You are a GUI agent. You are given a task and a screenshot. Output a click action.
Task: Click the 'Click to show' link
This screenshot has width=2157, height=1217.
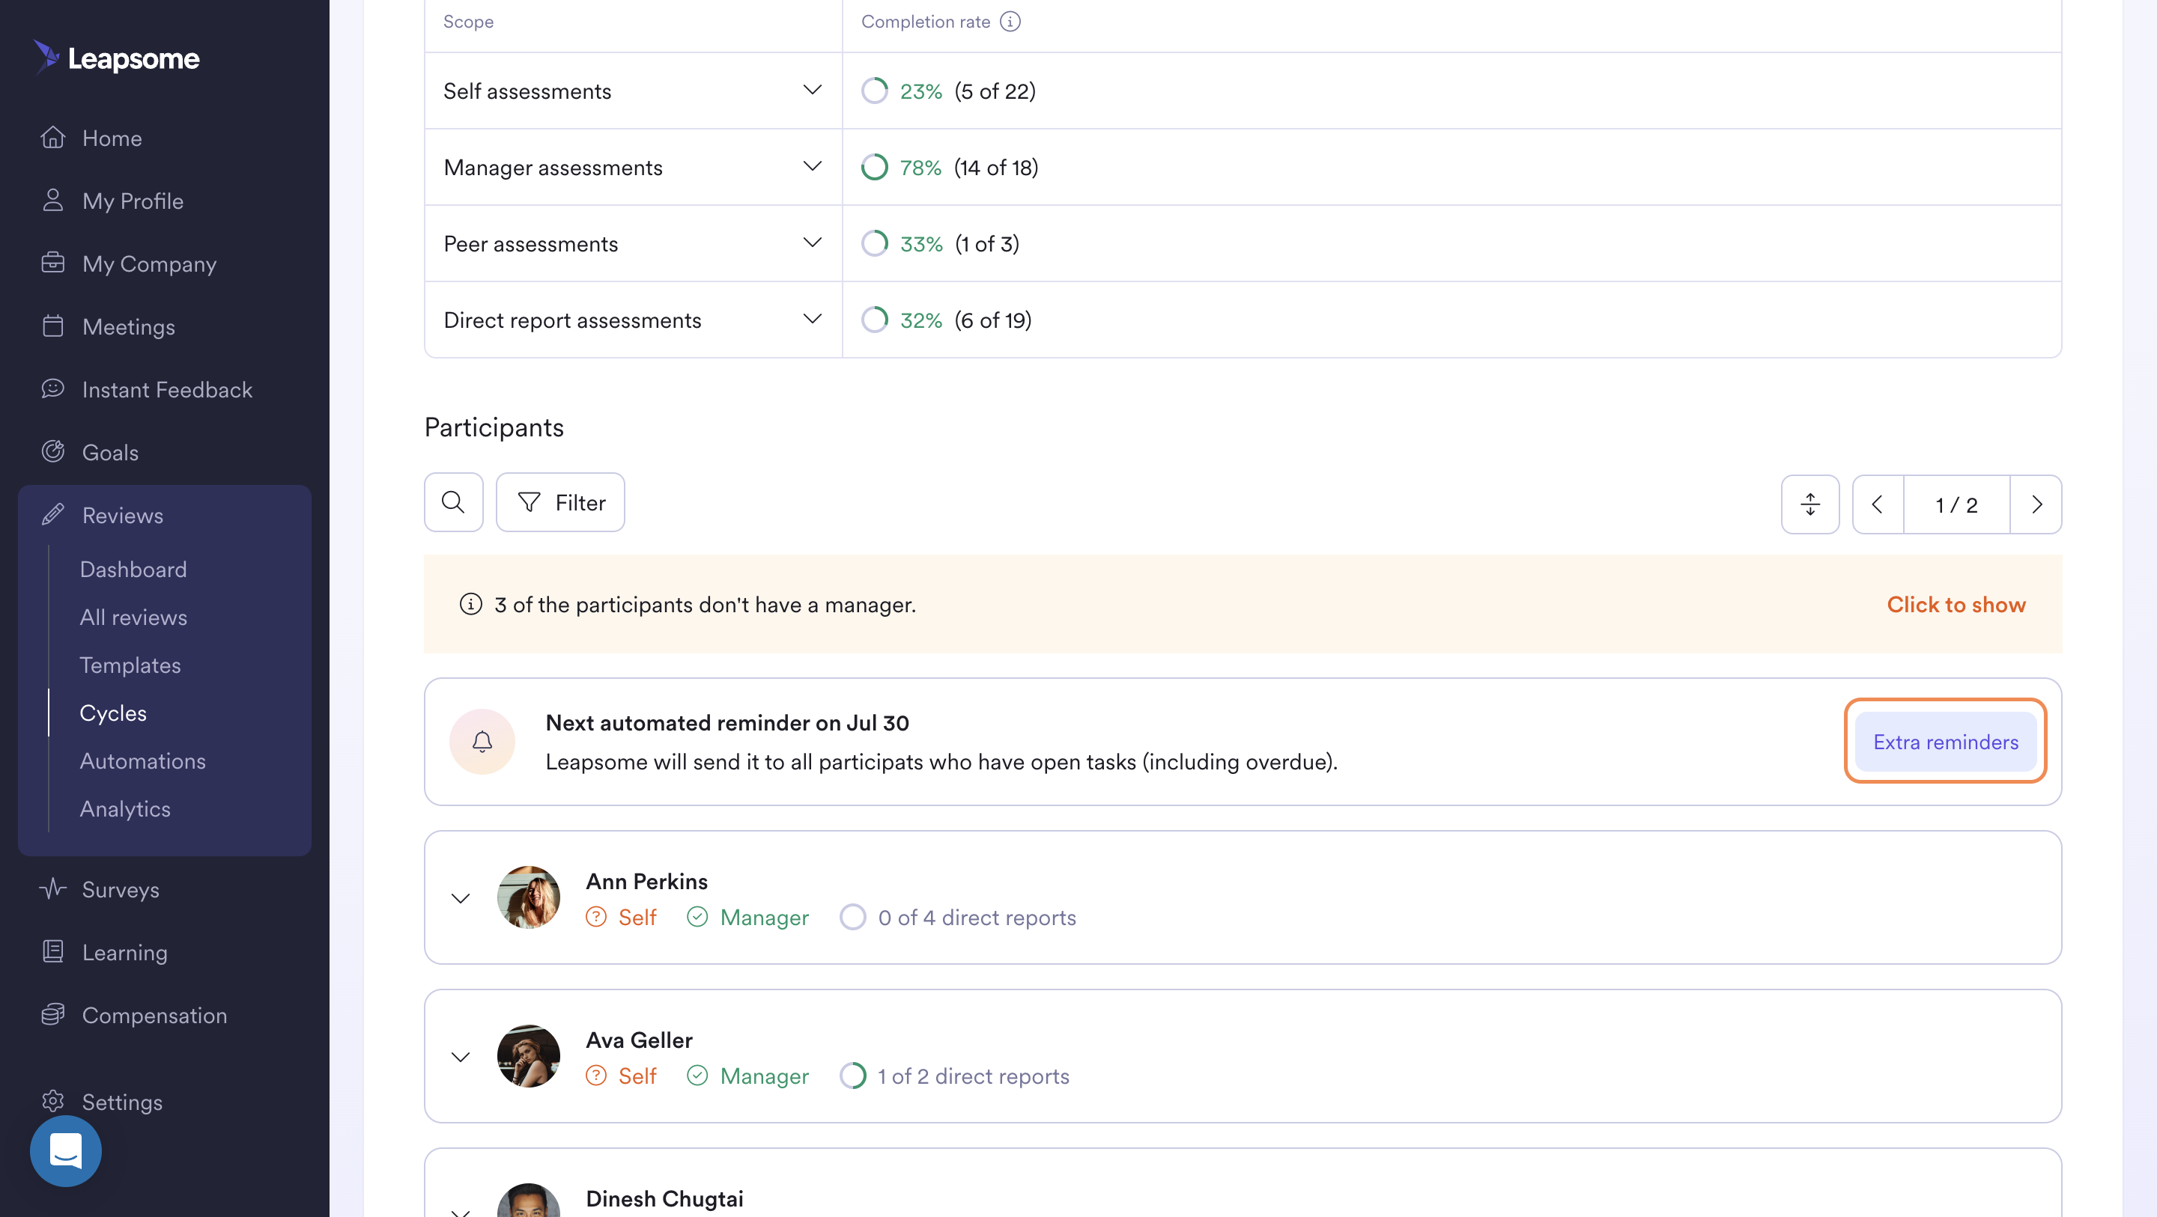[x=1956, y=604]
